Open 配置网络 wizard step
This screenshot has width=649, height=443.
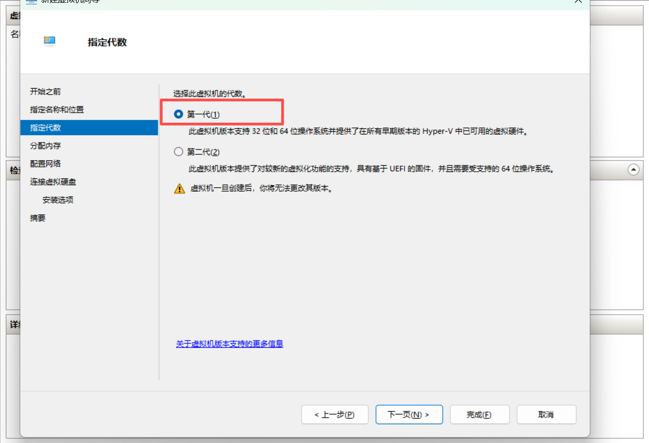pyautogui.click(x=45, y=164)
